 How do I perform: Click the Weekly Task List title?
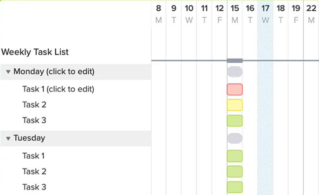click(x=35, y=52)
